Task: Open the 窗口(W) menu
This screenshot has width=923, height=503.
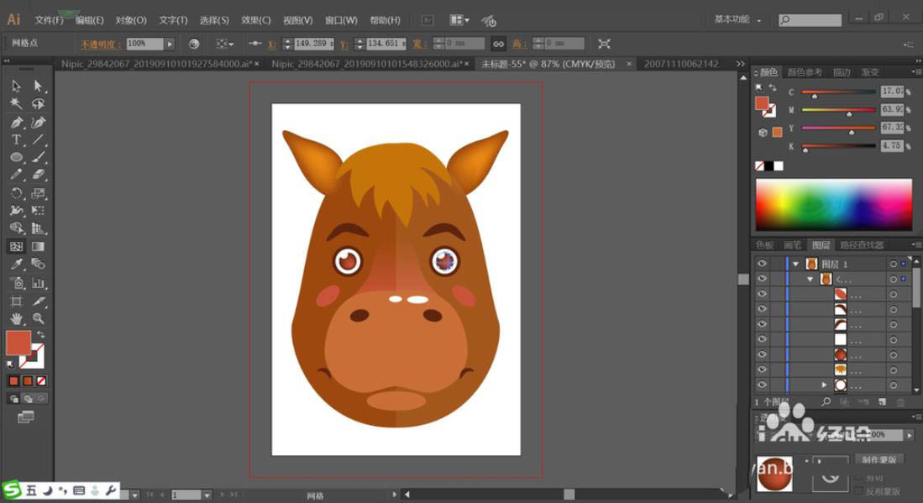Action: click(342, 20)
